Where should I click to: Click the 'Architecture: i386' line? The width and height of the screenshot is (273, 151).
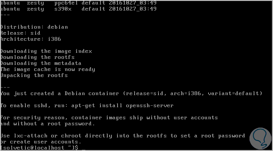pos(30,39)
